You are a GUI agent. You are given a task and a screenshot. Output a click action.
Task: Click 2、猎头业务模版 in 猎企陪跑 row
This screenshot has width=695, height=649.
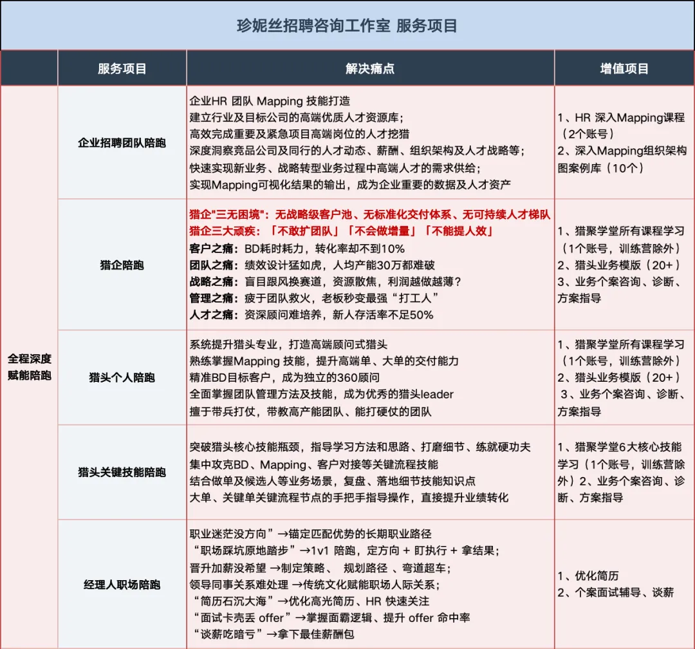(x=619, y=265)
